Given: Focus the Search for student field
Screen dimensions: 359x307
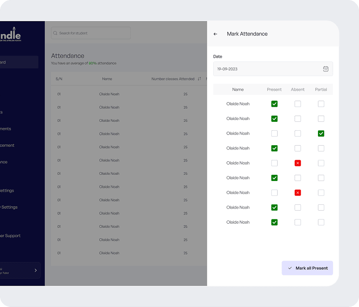Looking at the screenshot, I should [92, 33].
